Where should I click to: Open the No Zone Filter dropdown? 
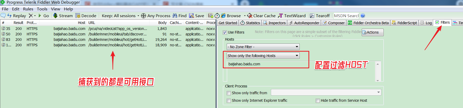coord(263,47)
